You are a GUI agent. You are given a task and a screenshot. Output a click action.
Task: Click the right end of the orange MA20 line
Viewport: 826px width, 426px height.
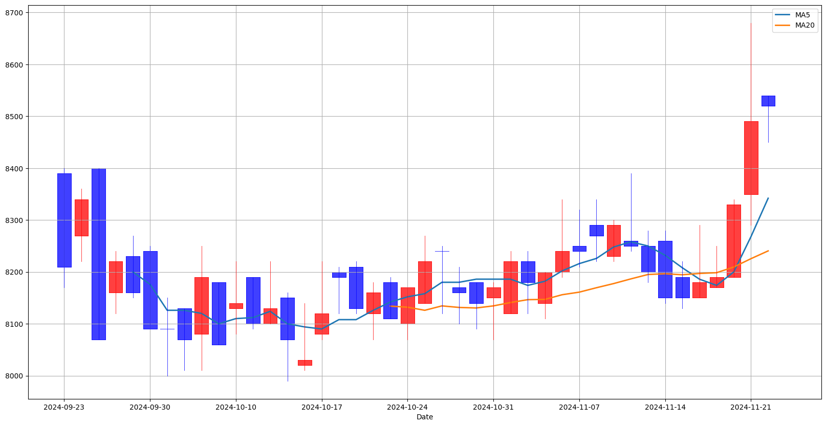(x=768, y=251)
